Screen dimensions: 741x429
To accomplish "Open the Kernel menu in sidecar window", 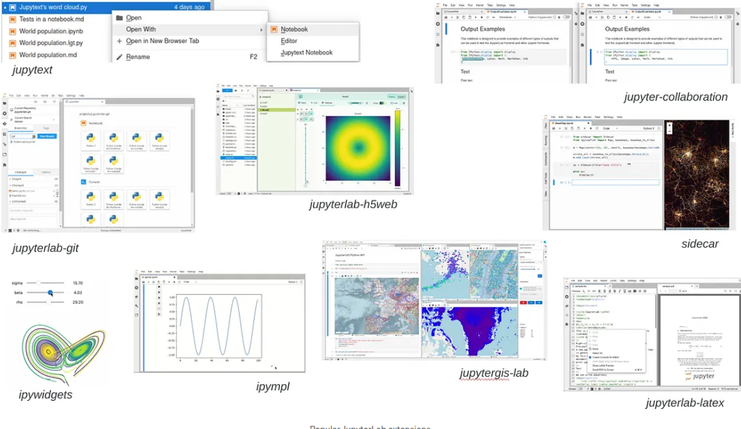I will coord(587,117).
